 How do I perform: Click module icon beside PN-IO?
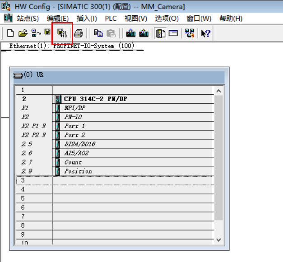tap(57, 117)
